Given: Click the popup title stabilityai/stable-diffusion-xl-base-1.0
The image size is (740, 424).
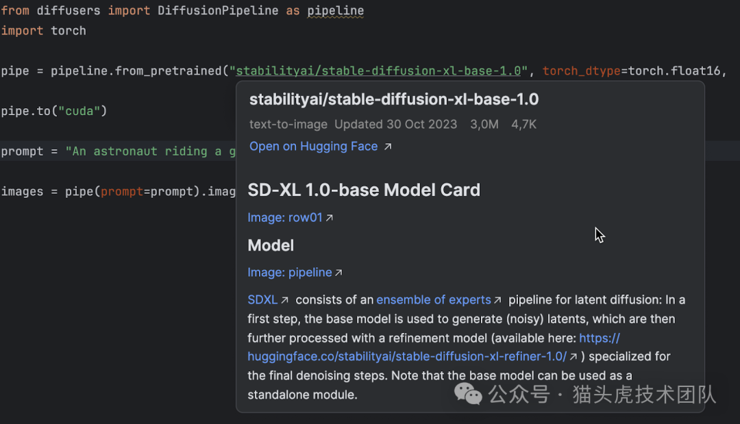Looking at the screenshot, I should 393,99.
